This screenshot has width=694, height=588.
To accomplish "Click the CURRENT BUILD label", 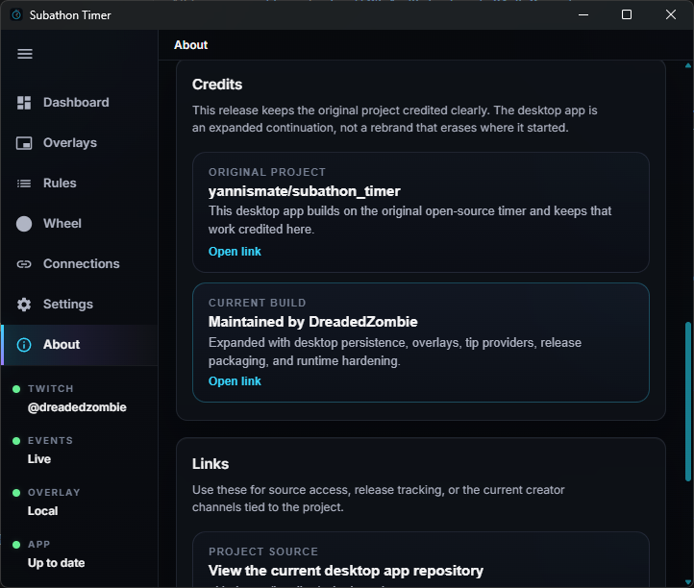I will click(258, 303).
